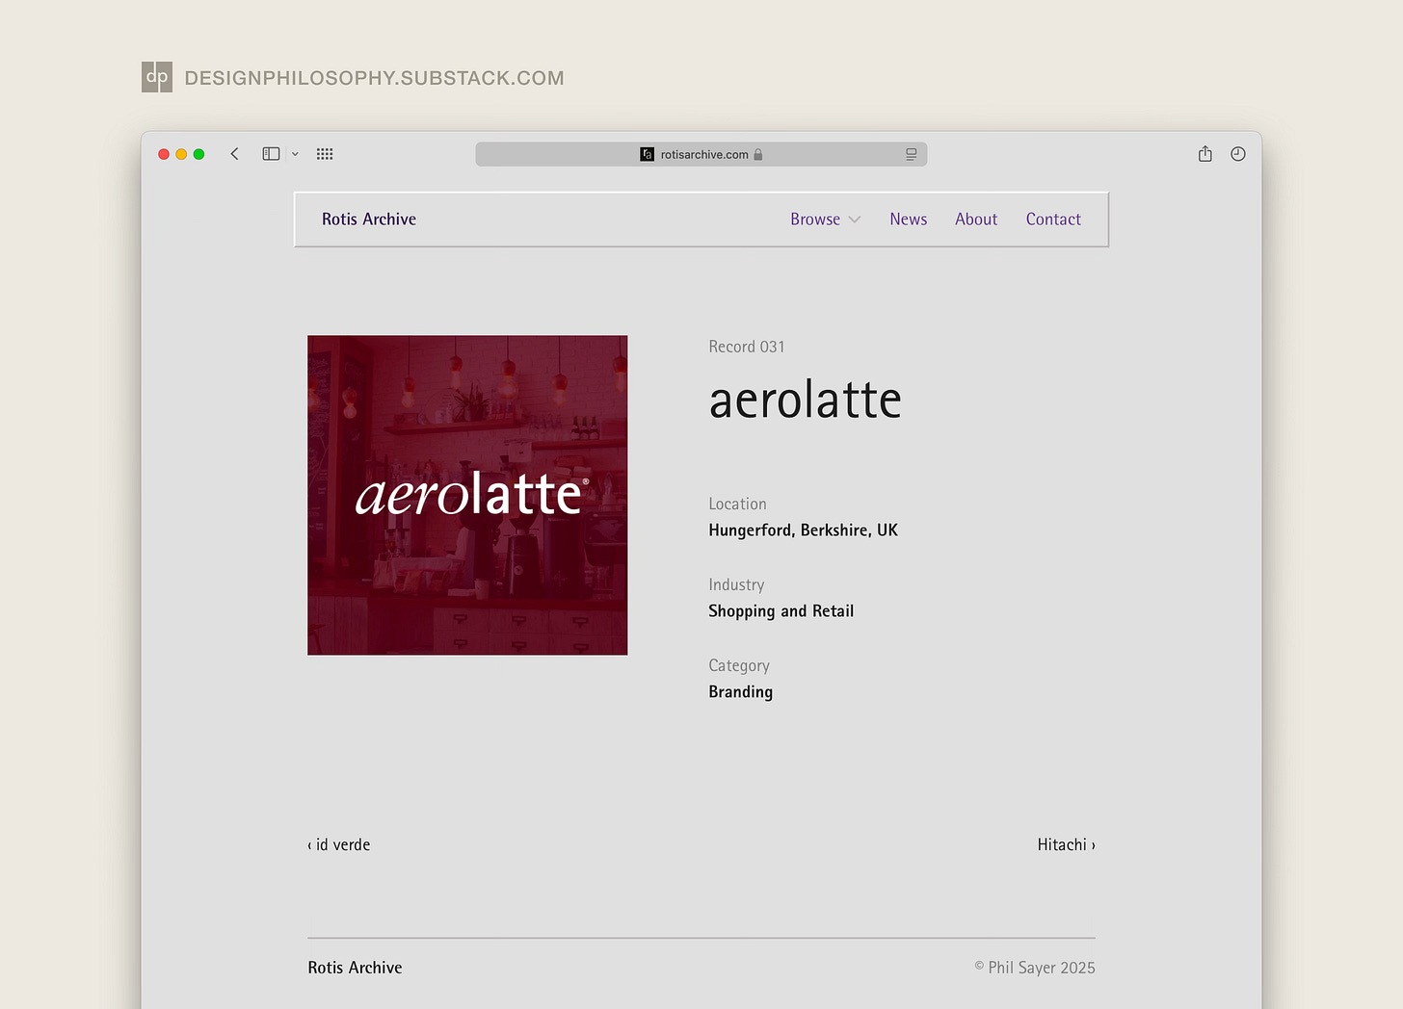Expand the Browse chevron arrow
Viewport: 1403px width, 1009px height.
pos(855,220)
